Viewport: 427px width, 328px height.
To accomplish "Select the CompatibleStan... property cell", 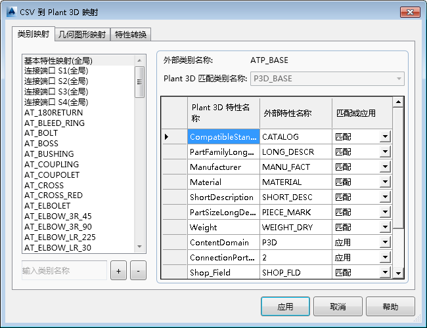I will point(223,136).
